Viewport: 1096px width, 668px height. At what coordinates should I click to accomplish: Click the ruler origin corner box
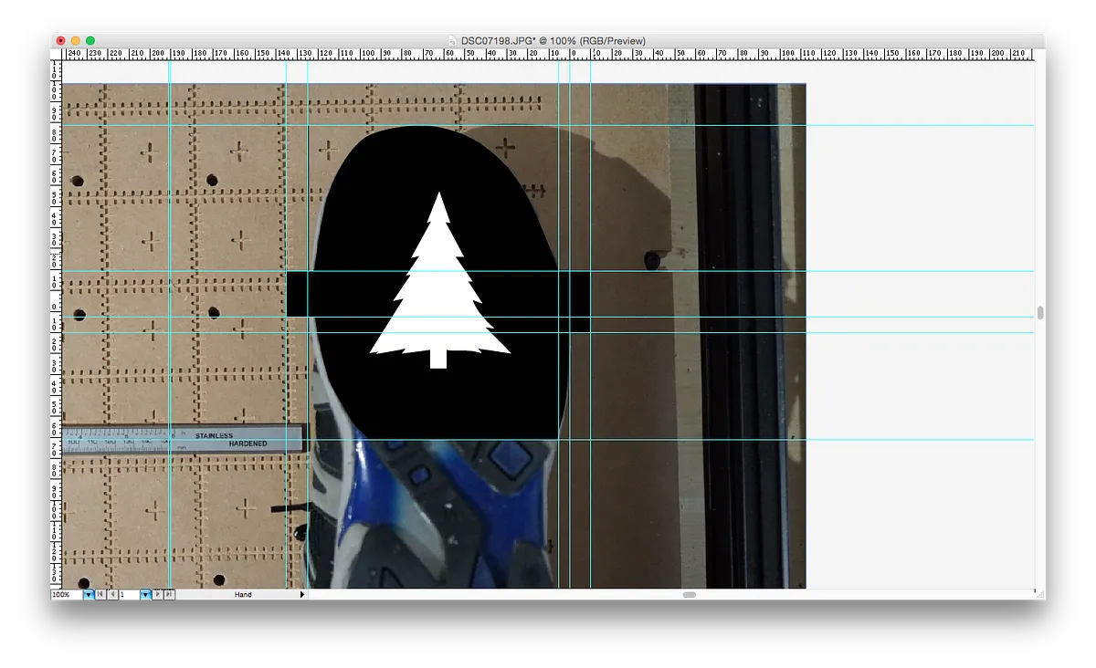pyautogui.click(x=55, y=54)
